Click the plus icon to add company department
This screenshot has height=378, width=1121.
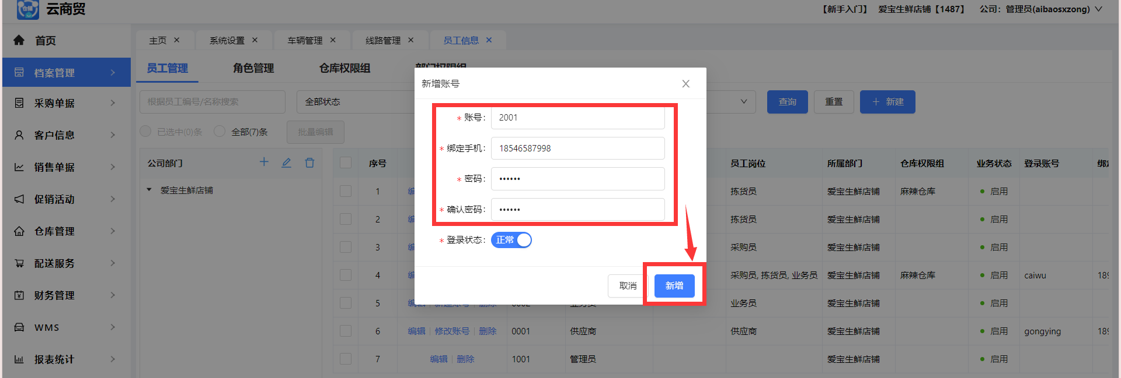(x=264, y=162)
